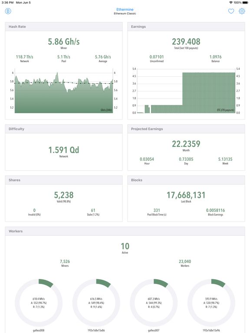
Task: Open the 593.9 Mh/s worker ring chart
Action: pyautogui.click(x=211, y=303)
